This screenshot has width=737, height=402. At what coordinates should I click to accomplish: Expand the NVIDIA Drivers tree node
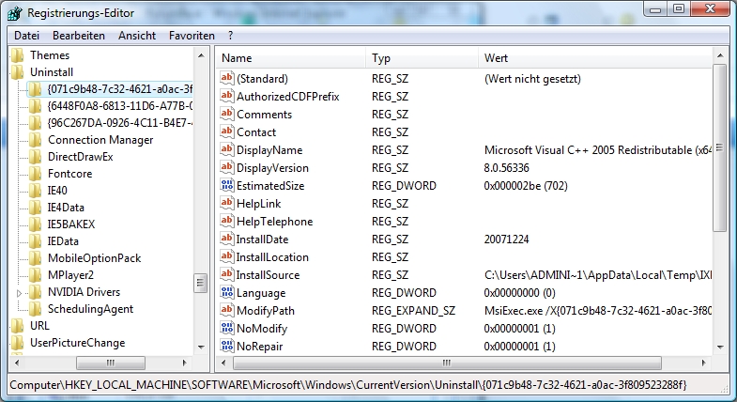click(19, 293)
